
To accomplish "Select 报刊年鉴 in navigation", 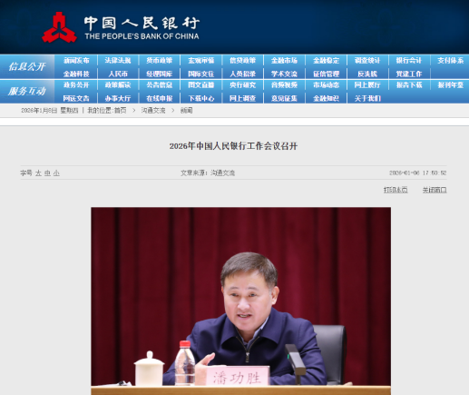I will (x=451, y=85).
